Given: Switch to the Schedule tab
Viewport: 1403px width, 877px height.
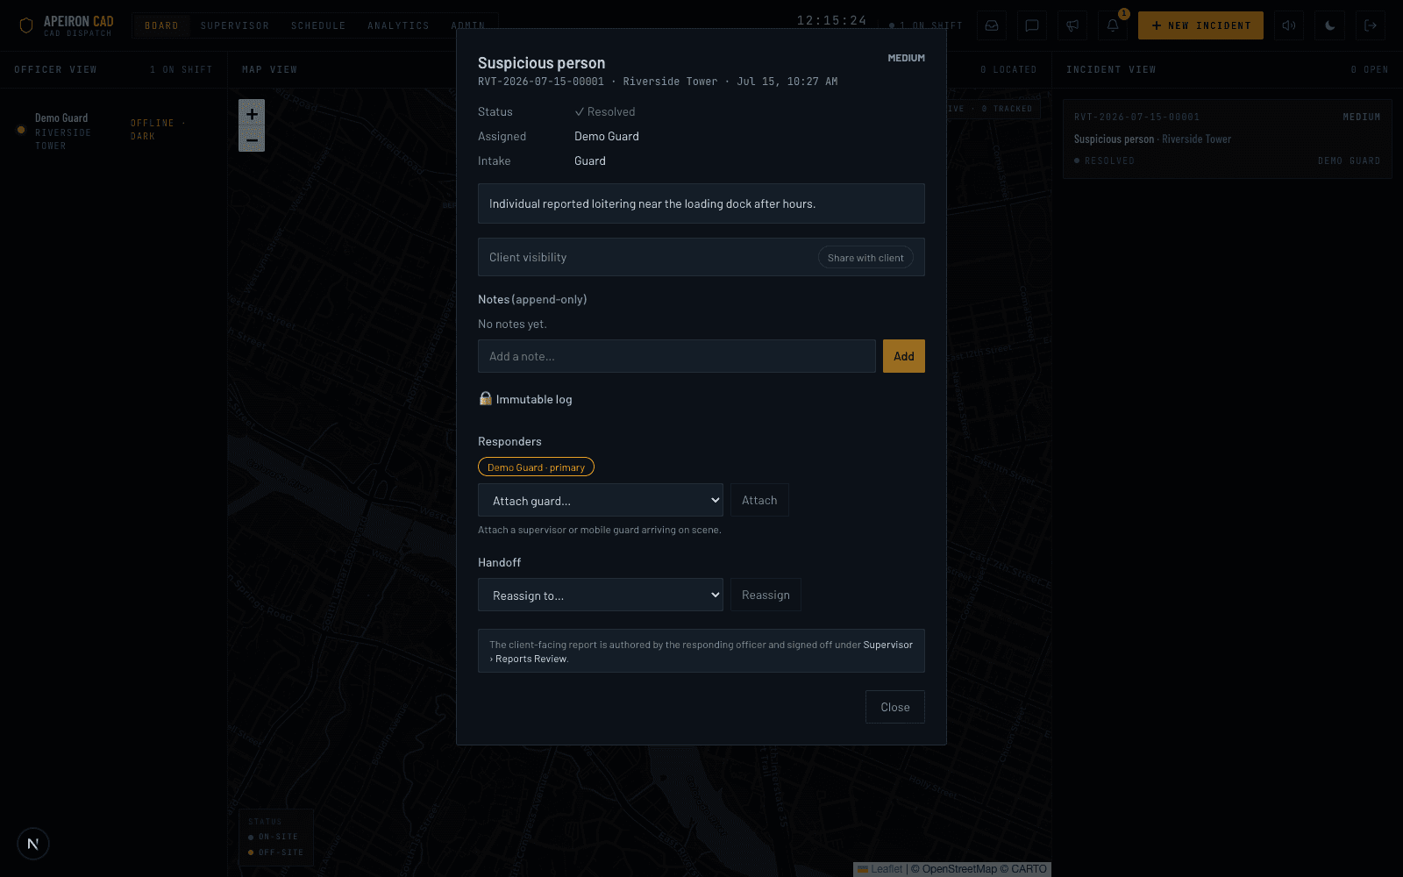Looking at the screenshot, I should pyautogui.click(x=318, y=25).
